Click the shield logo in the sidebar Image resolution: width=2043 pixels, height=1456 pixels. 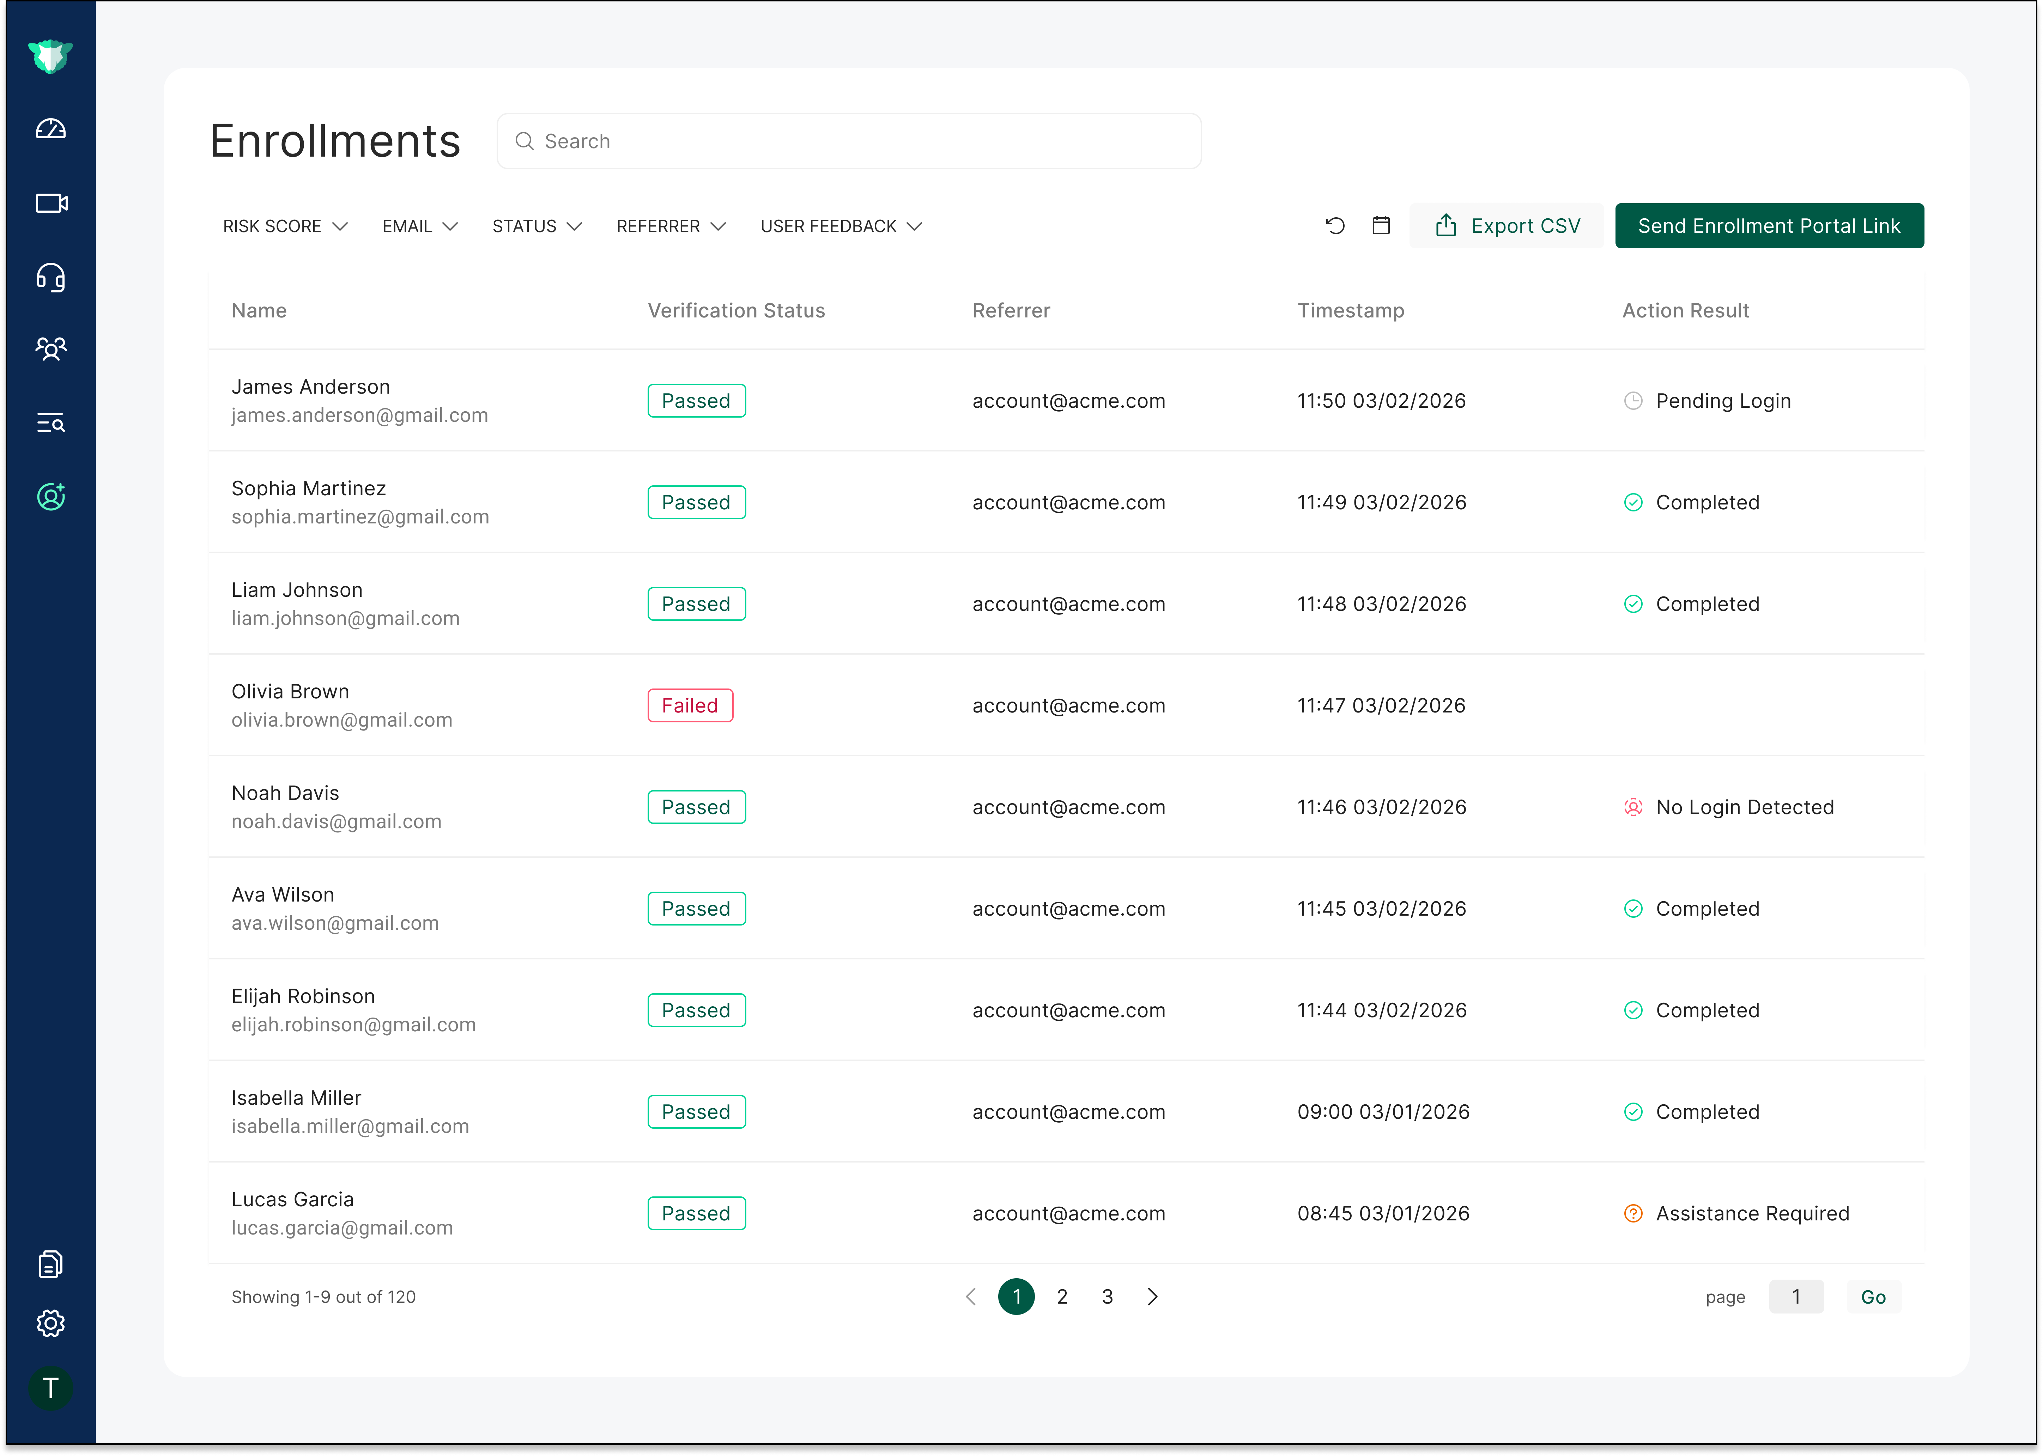tap(50, 56)
